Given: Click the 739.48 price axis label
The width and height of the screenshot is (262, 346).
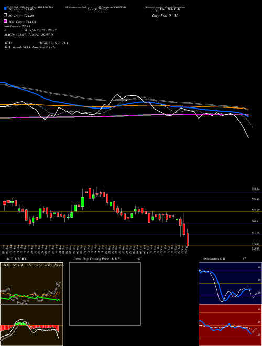Looking at the screenshot, I should [x=256, y=199].
